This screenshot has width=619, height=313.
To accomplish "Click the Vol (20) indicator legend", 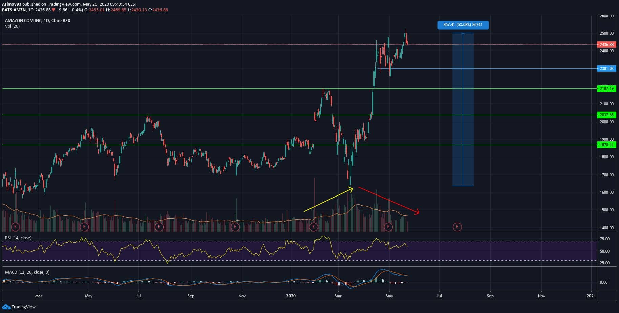I will pyautogui.click(x=12, y=26).
